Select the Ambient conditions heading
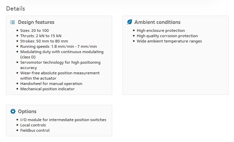The width and height of the screenshot is (234, 142). (x=157, y=22)
